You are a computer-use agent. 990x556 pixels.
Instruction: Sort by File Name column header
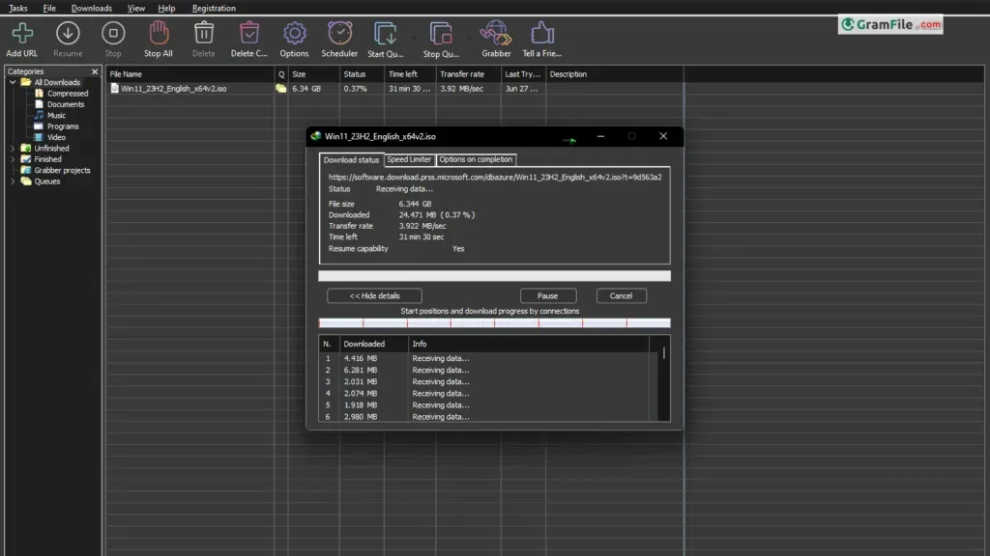point(190,74)
